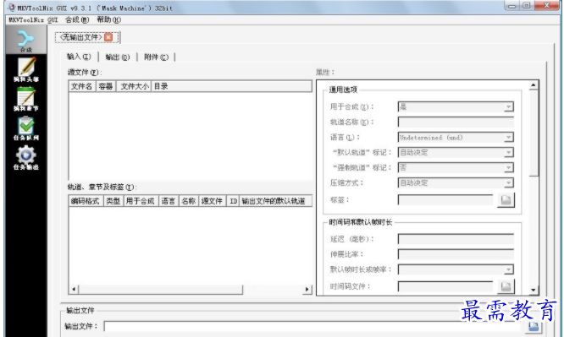Click the 伸展比率 input field
Image resolution: width=564 pixels, height=337 pixels.
click(456, 254)
